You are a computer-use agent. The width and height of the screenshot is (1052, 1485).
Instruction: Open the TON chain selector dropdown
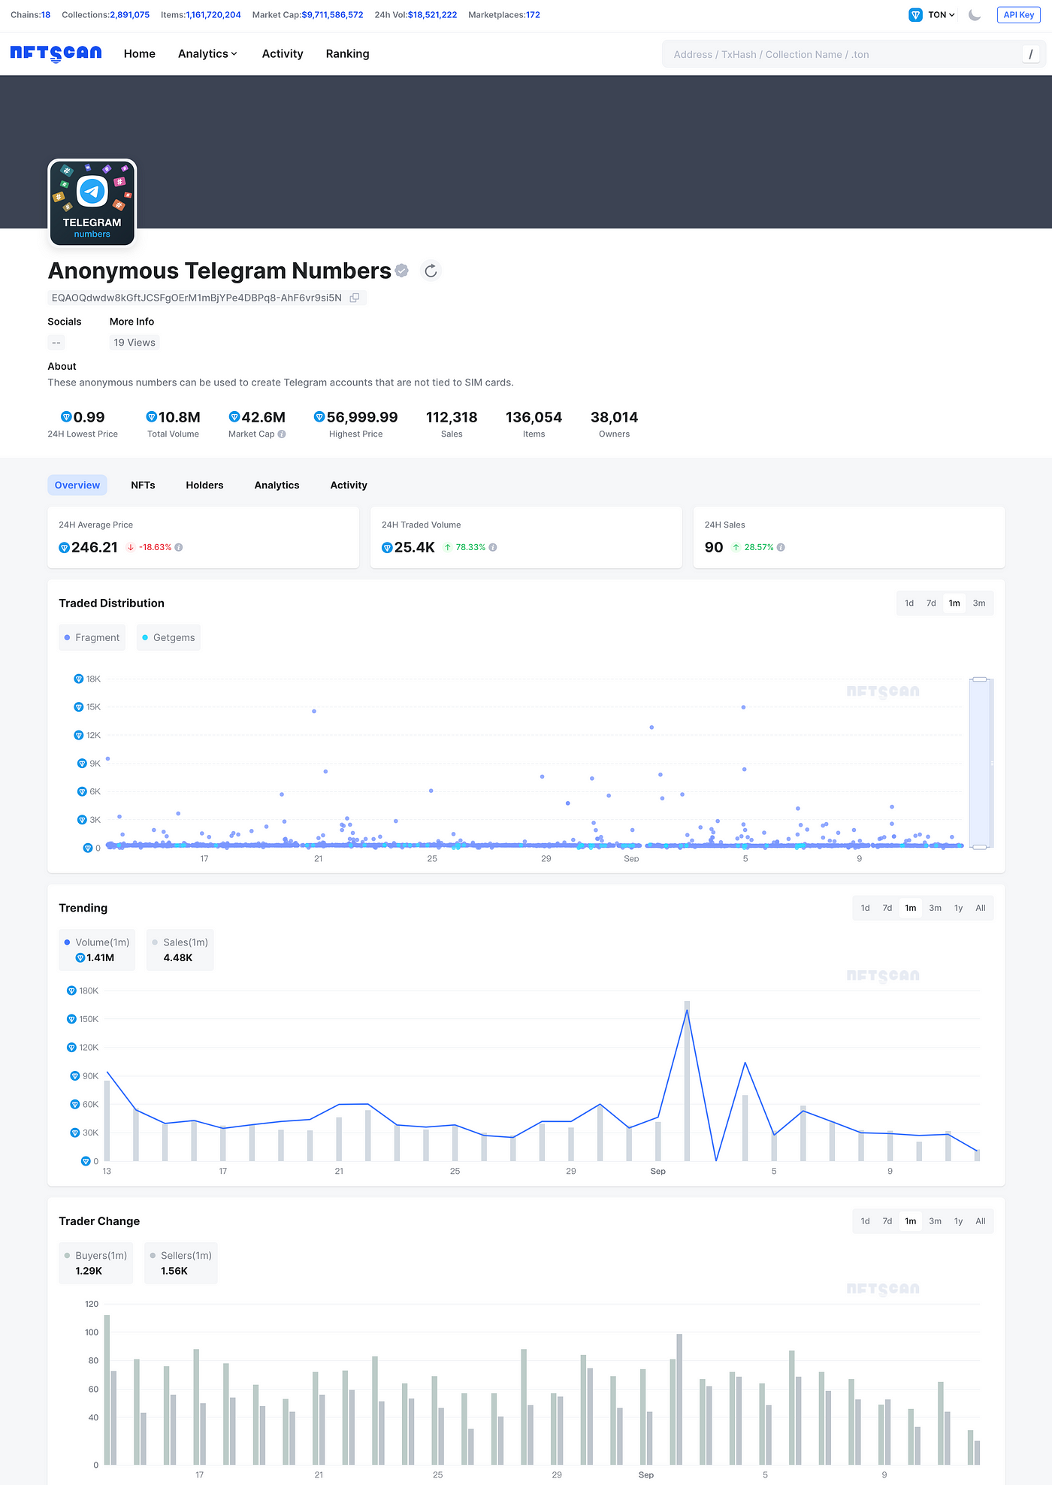coord(933,15)
